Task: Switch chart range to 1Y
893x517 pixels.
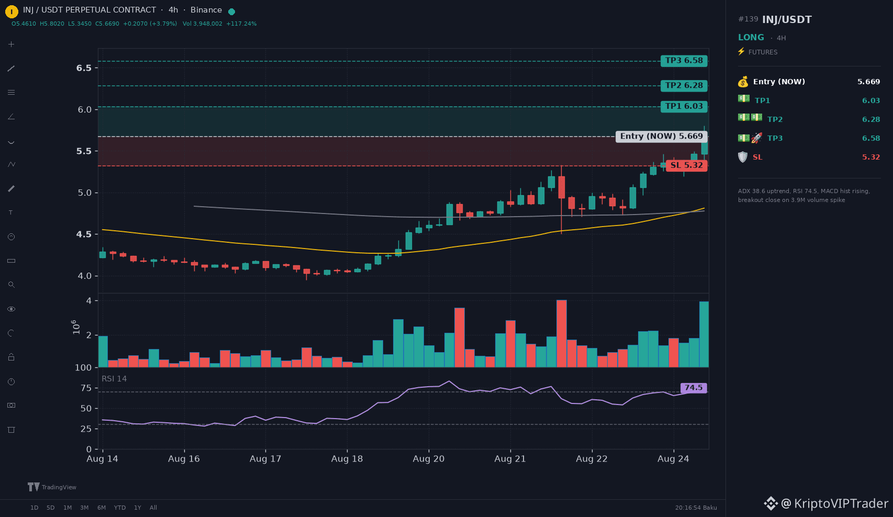Action: click(138, 508)
